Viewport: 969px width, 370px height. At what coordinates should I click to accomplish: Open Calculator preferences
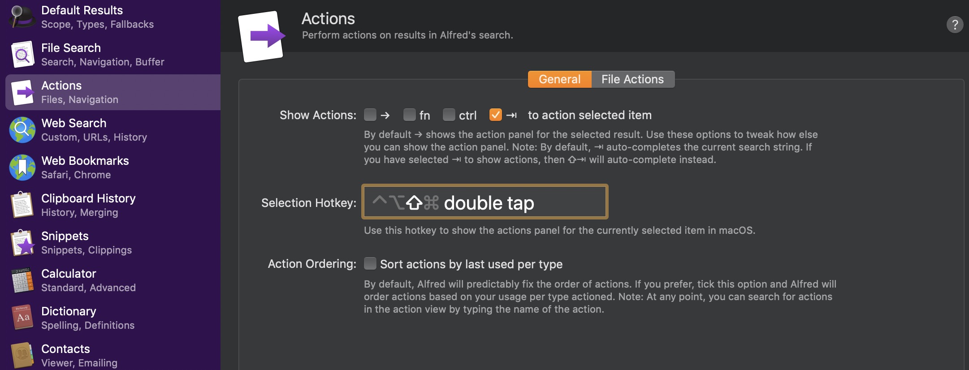pyautogui.click(x=110, y=280)
